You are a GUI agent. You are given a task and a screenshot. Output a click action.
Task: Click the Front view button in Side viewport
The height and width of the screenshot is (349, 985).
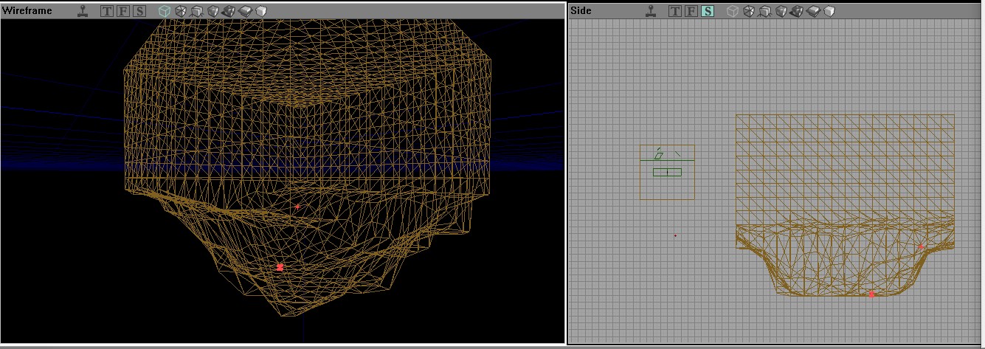click(x=691, y=11)
